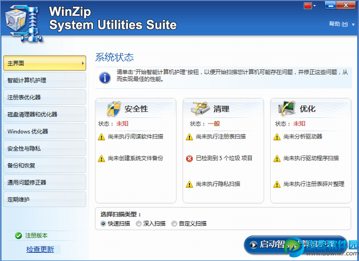Open the language dropdown arrow beside flag
Viewport: 359px width, 261px height.
[315, 6]
